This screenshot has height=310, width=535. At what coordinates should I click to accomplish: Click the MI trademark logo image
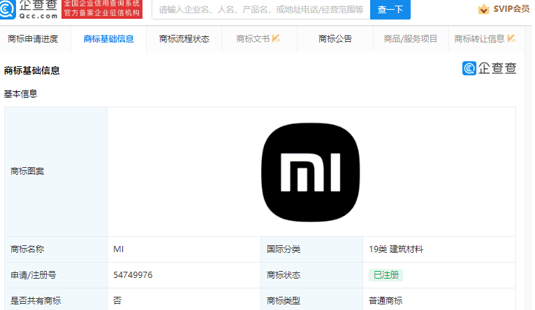(310, 172)
